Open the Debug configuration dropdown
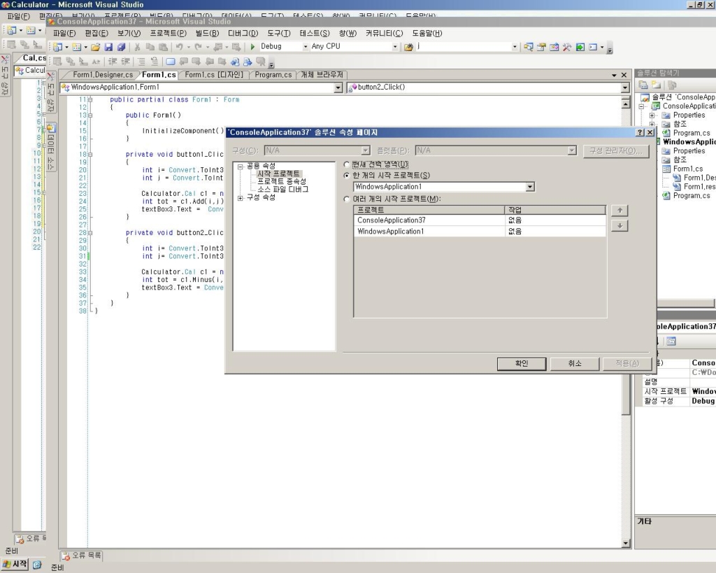This screenshot has width=716, height=573. [x=306, y=47]
